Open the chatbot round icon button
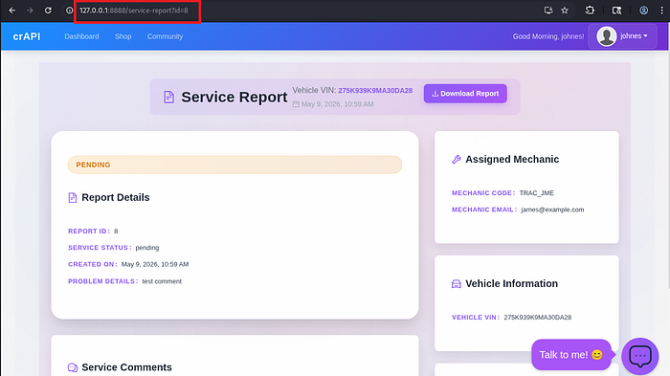Viewport: 670px width, 376px height. tap(639, 356)
